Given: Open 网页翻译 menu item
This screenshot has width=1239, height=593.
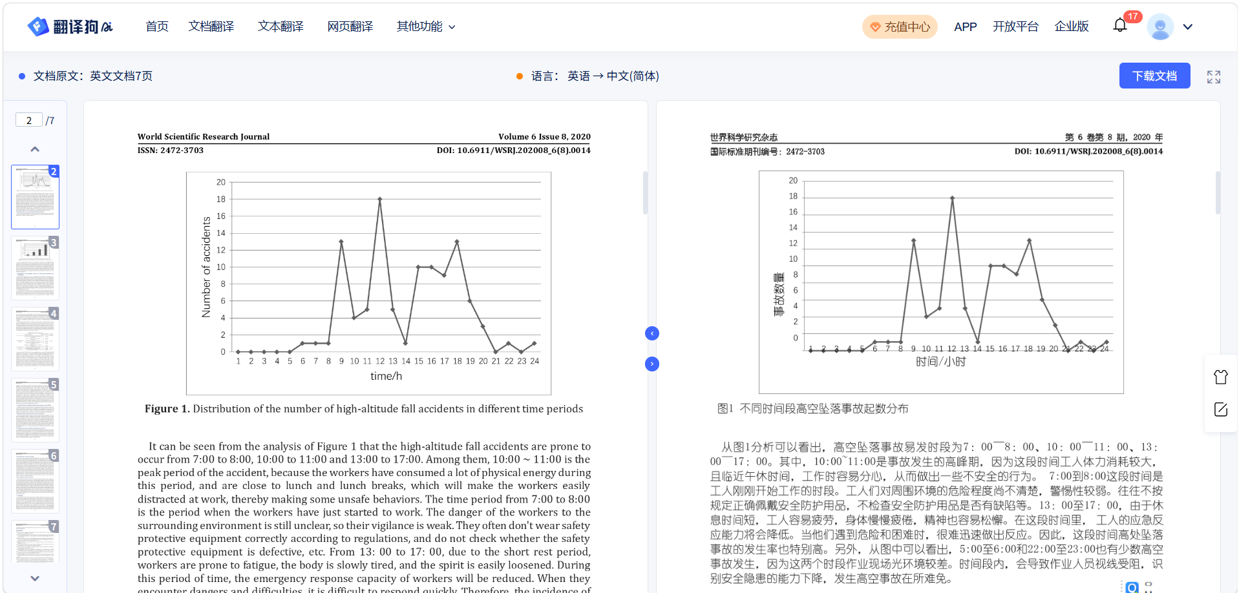Looking at the screenshot, I should pyautogui.click(x=350, y=26).
